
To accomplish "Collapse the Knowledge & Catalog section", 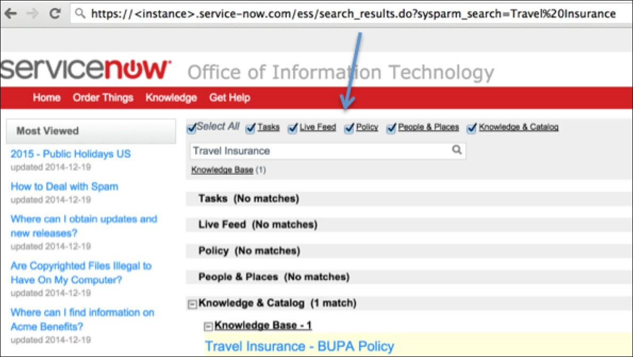I will tap(192, 304).
